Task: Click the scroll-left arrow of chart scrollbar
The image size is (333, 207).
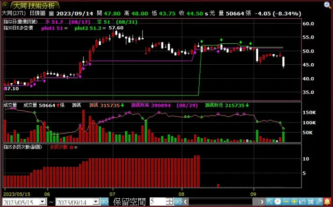Action: [186, 202]
